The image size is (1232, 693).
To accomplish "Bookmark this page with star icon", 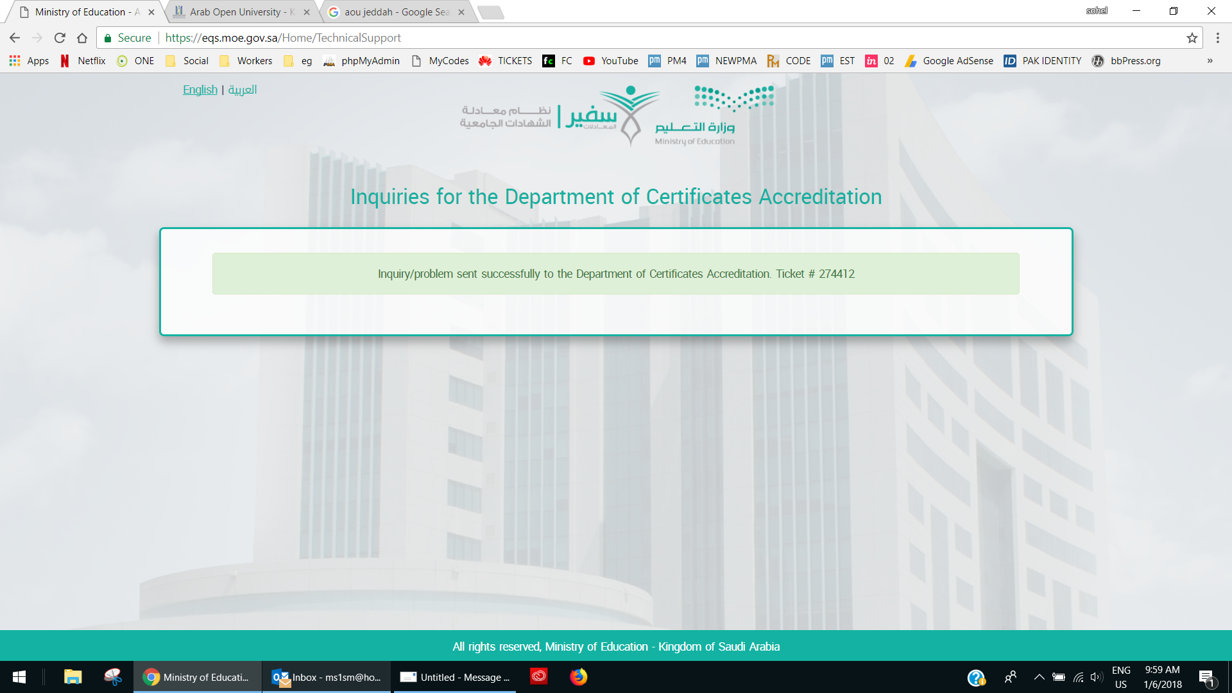I will 1192,38.
